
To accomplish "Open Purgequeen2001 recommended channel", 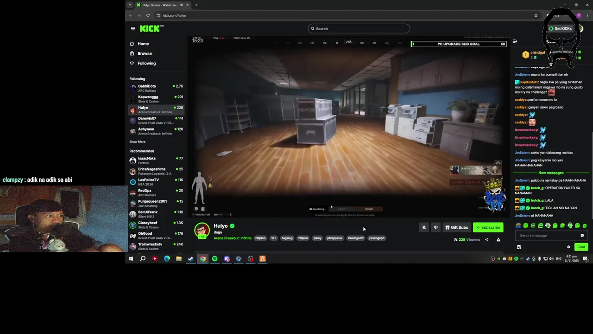I will click(x=156, y=203).
